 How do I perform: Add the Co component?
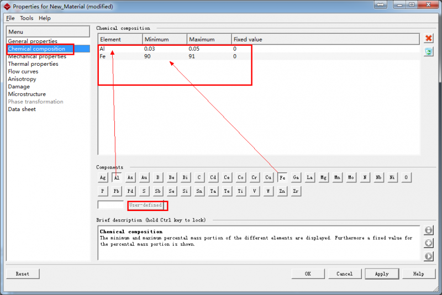click(x=240, y=177)
